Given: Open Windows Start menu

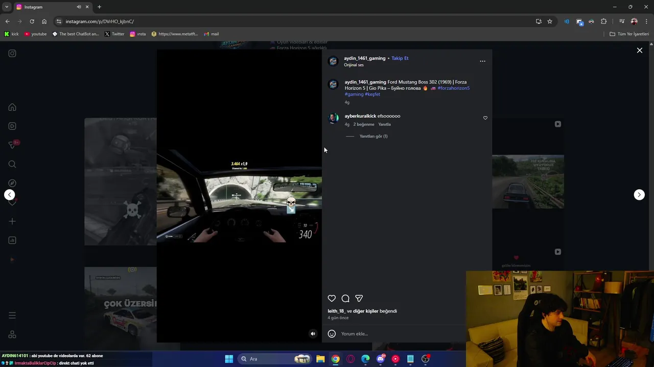Looking at the screenshot, I should tap(229, 359).
